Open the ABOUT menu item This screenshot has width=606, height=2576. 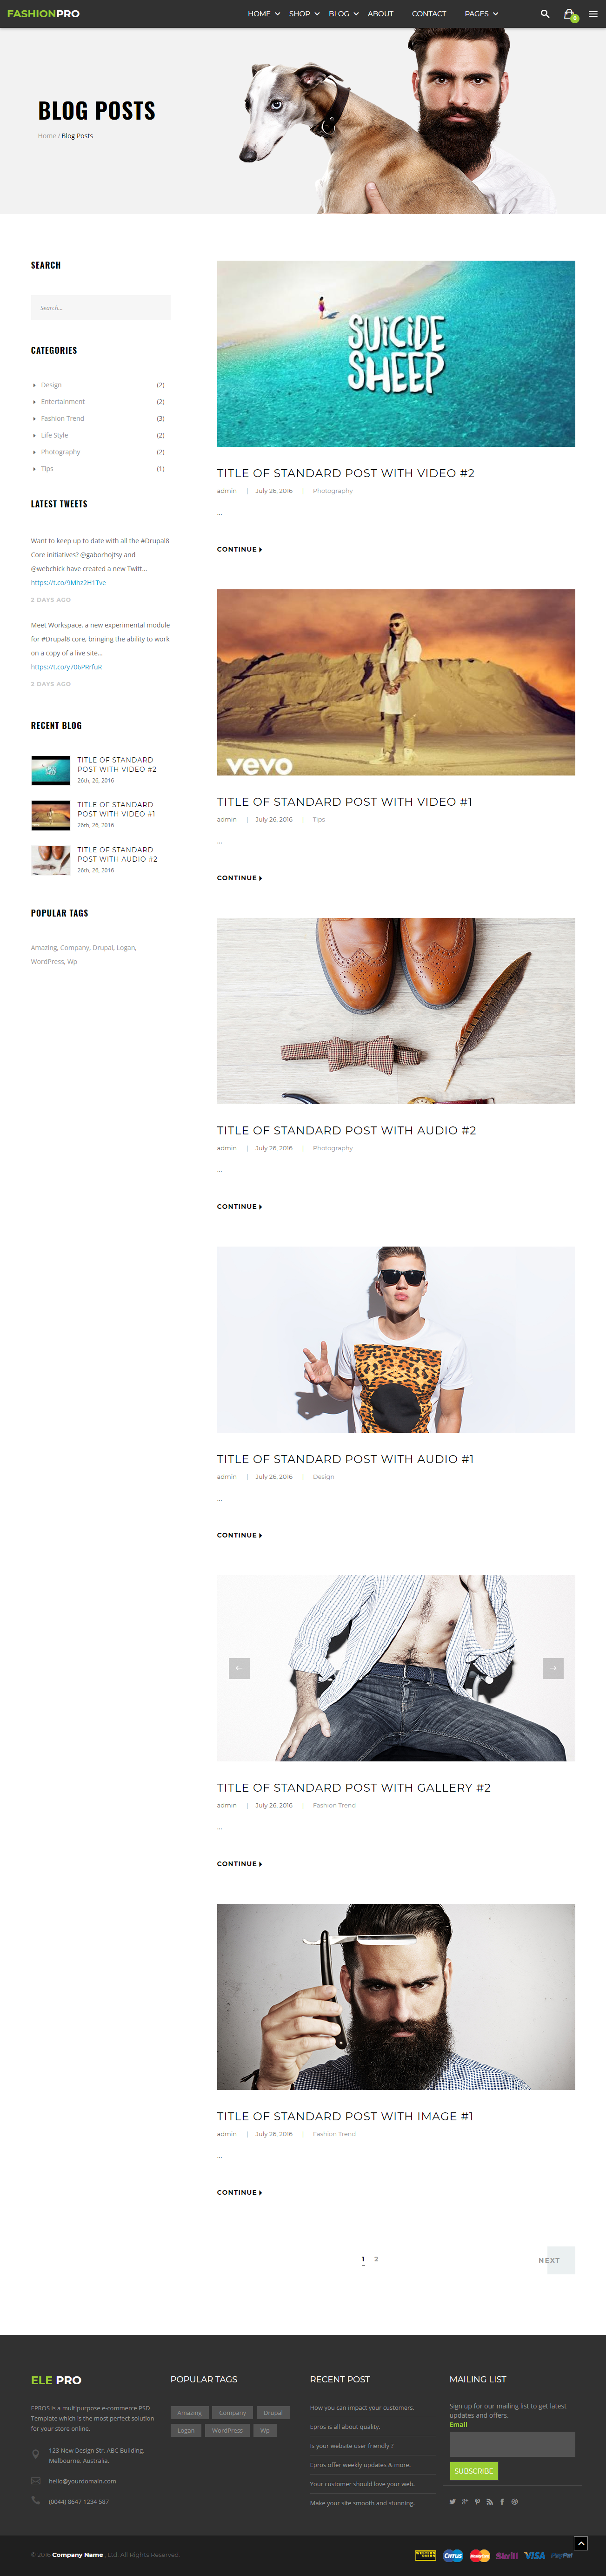pyautogui.click(x=380, y=14)
